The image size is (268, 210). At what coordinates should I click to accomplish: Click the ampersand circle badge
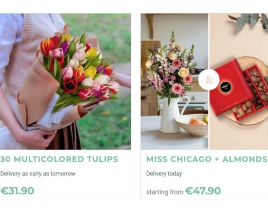click(209, 80)
